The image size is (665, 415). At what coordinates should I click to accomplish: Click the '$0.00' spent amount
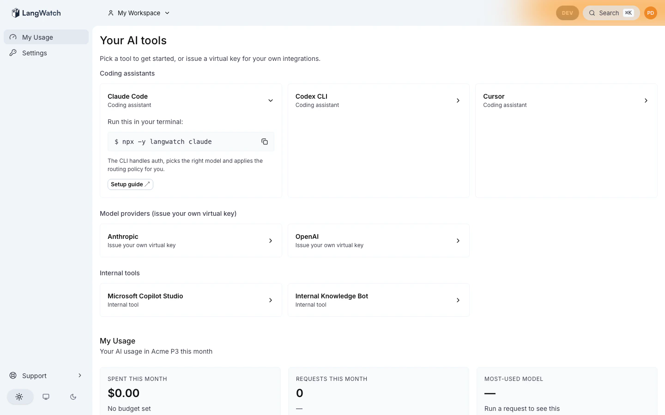point(124,393)
